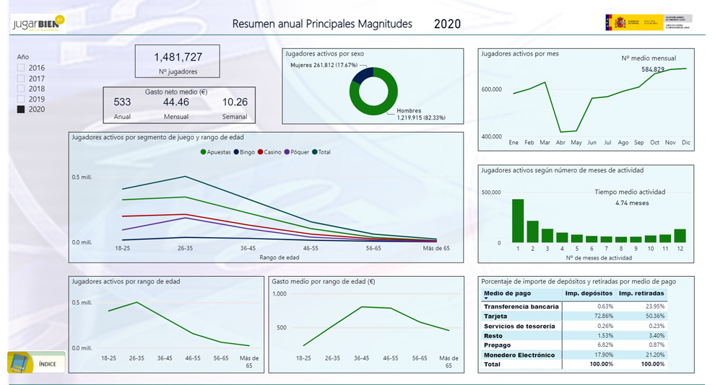
Task: Check the 2018 year filter
Action: coord(21,89)
